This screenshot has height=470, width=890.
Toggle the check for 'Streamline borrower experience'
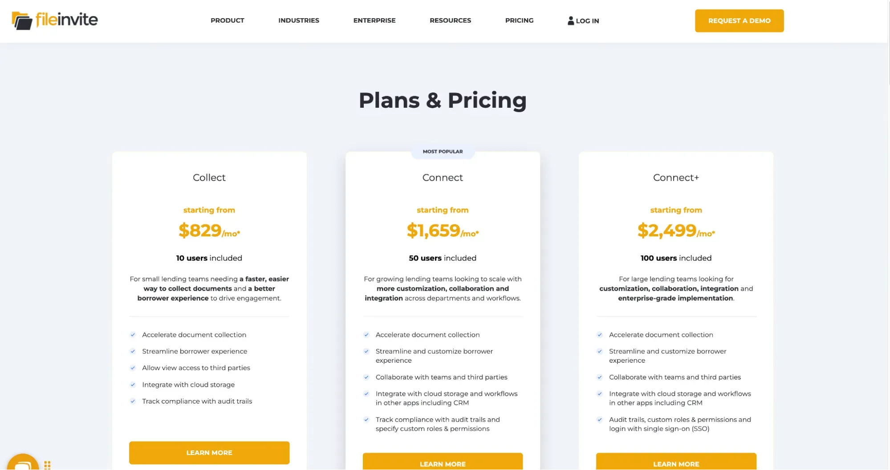(x=133, y=351)
